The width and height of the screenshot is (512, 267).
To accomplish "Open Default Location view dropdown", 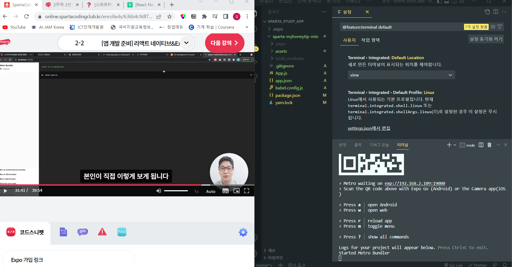I will tap(401, 75).
